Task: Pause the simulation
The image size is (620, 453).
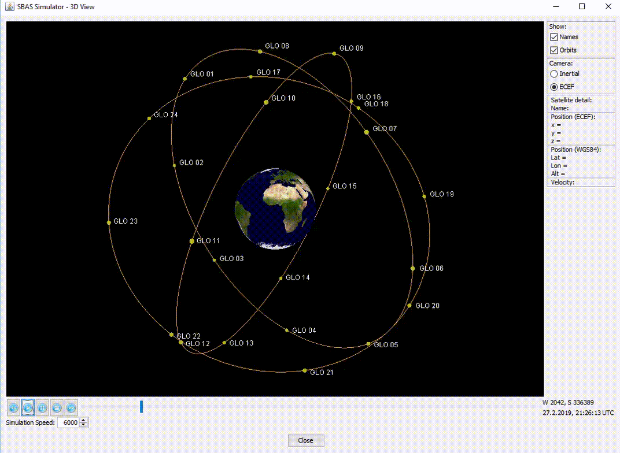Action: pos(42,408)
